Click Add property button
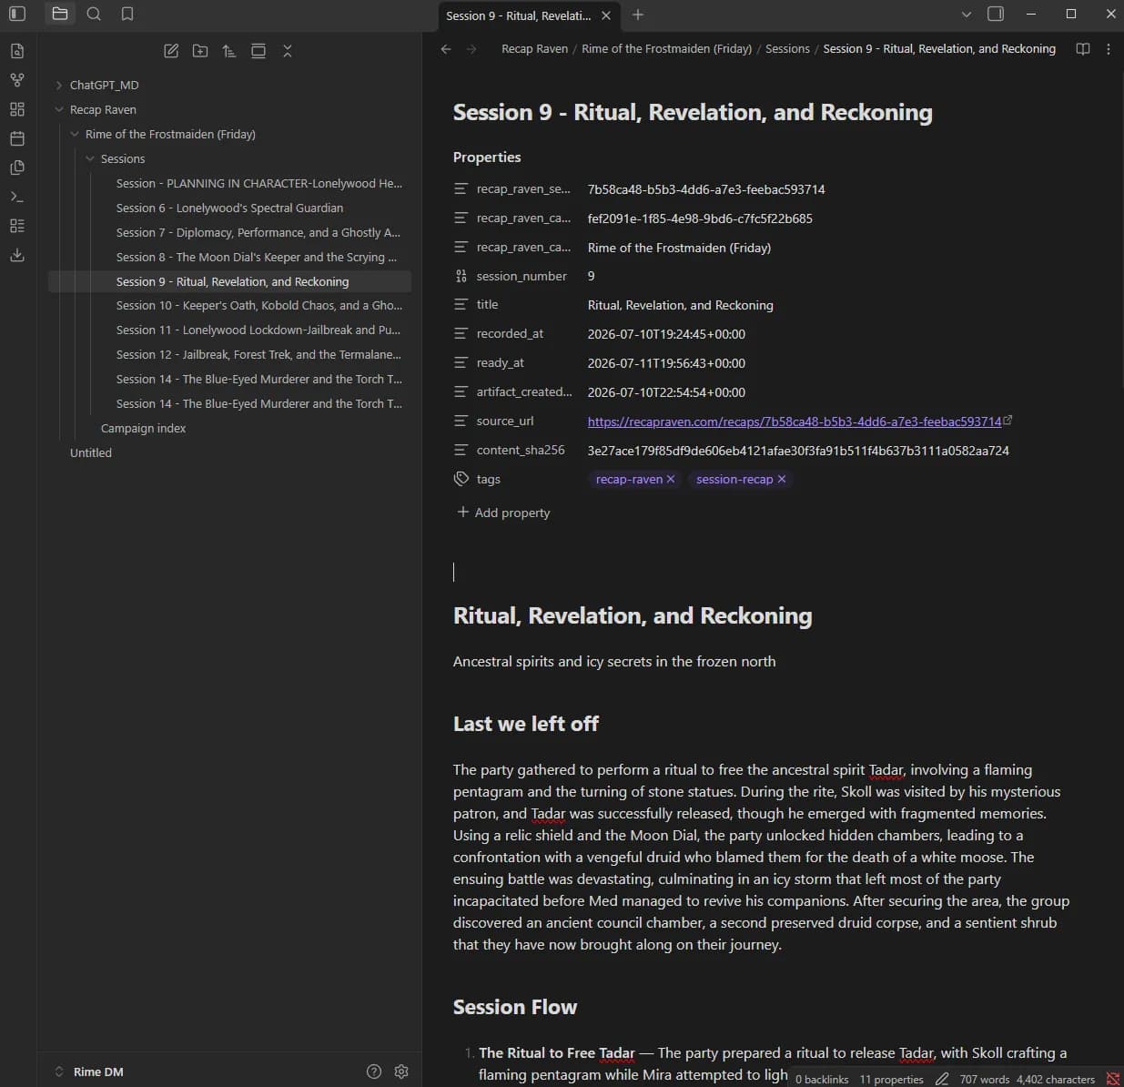Screen dimensions: 1124x1087 tap(503, 513)
